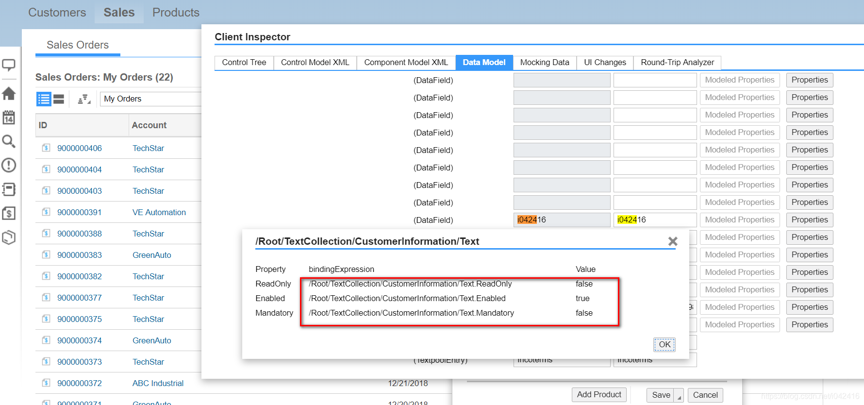Open sales order 9000000403 link
Viewport: 864px width, 405px height.
click(80, 191)
